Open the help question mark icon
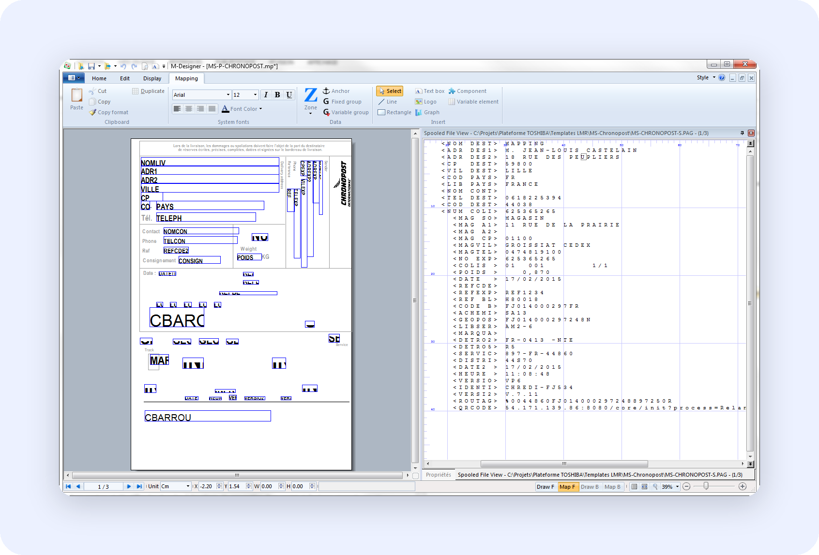819x555 pixels. point(722,77)
